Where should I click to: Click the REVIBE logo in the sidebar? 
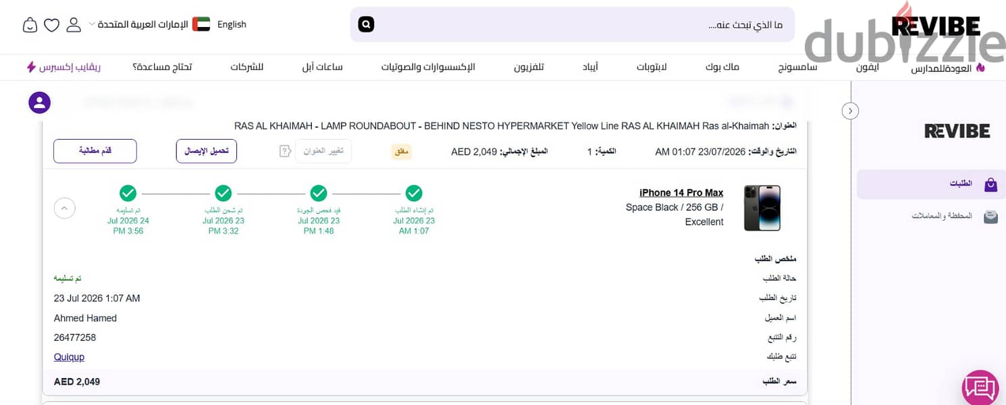957,131
